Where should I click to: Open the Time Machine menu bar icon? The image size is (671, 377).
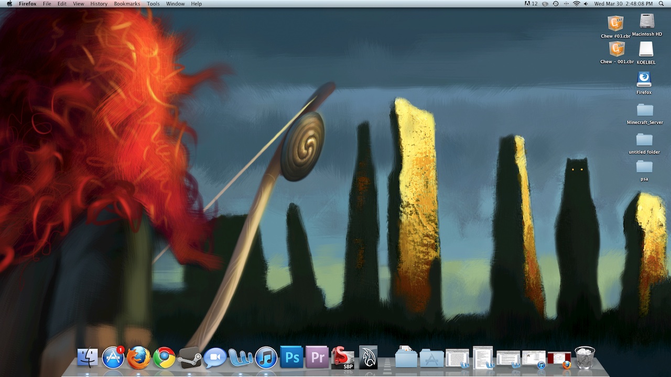coord(556,4)
